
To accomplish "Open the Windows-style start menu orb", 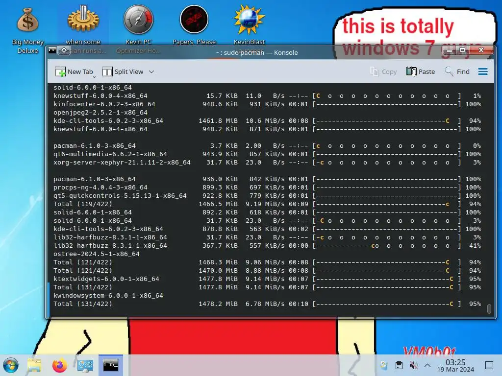I will click(x=11, y=365).
